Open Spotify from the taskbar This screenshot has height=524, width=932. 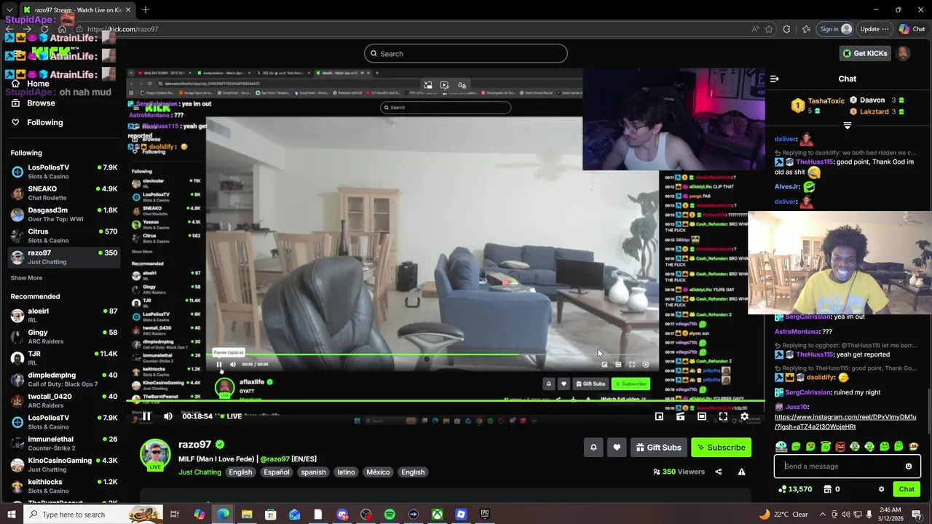coord(390,515)
